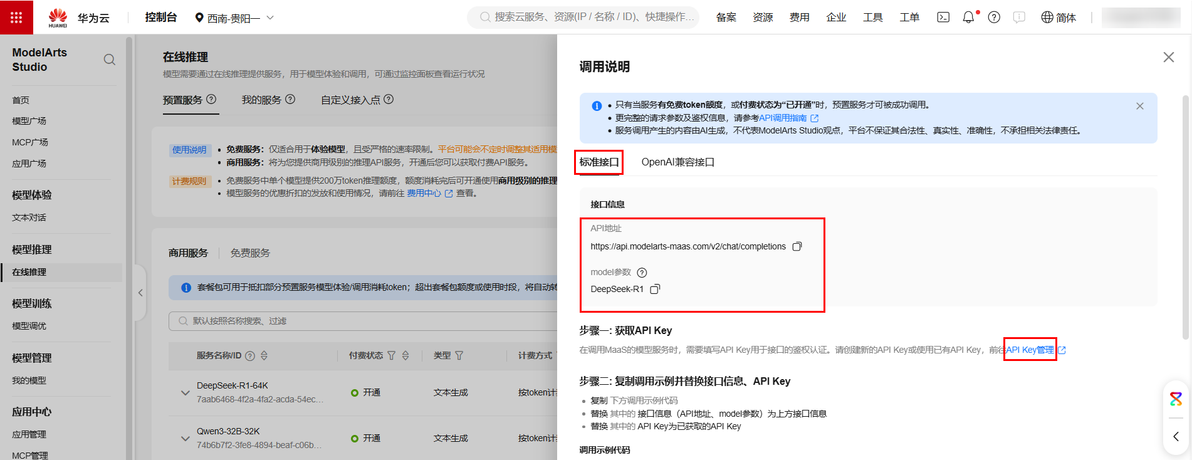Open the 工具 menu
This screenshot has width=1192, height=460.
click(x=872, y=18)
